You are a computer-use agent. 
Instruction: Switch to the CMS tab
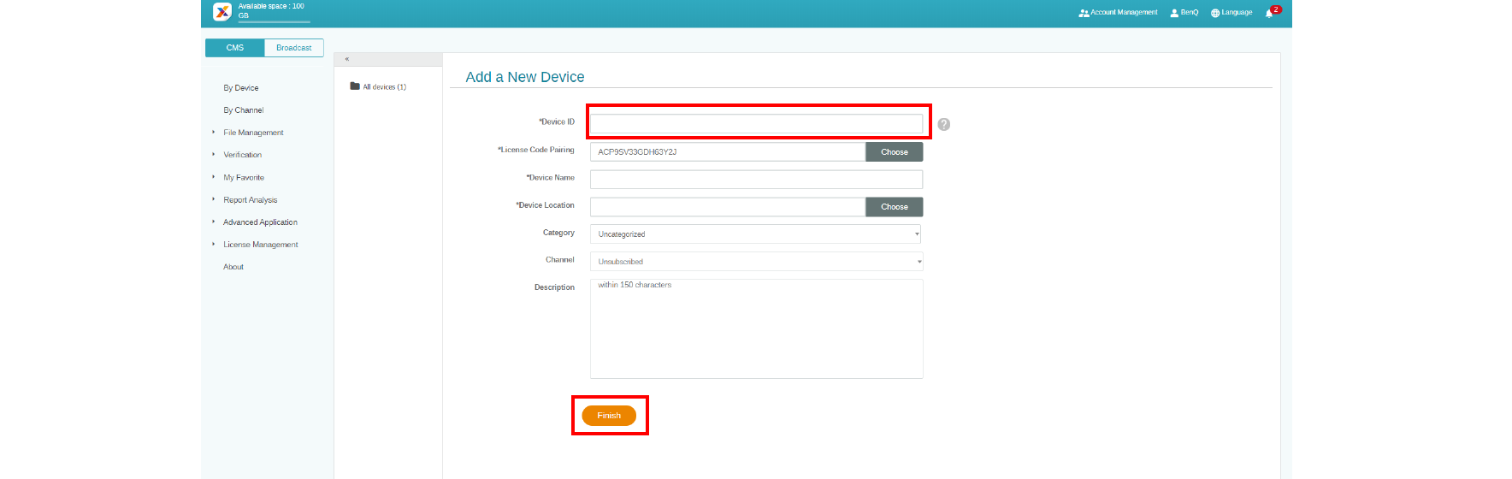pos(235,48)
